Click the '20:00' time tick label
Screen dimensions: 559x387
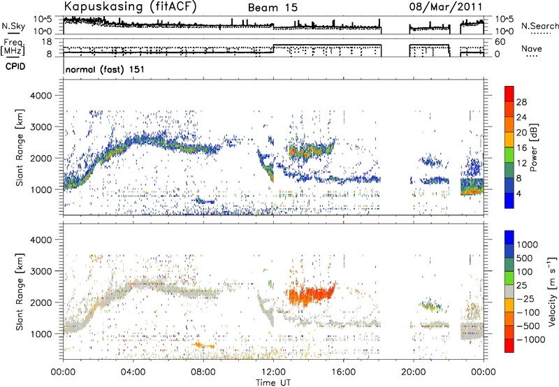[414, 372]
